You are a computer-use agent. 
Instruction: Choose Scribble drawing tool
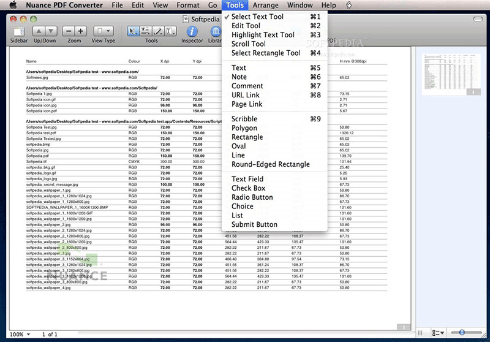coord(274,119)
